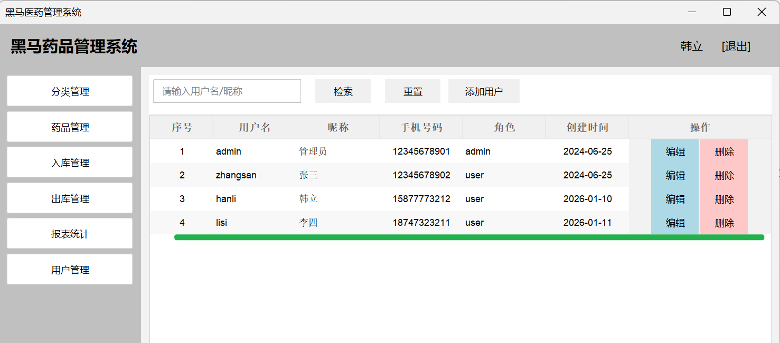Click the 用户名 column header
This screenshot has height=343, width=780.
[255, 127]
